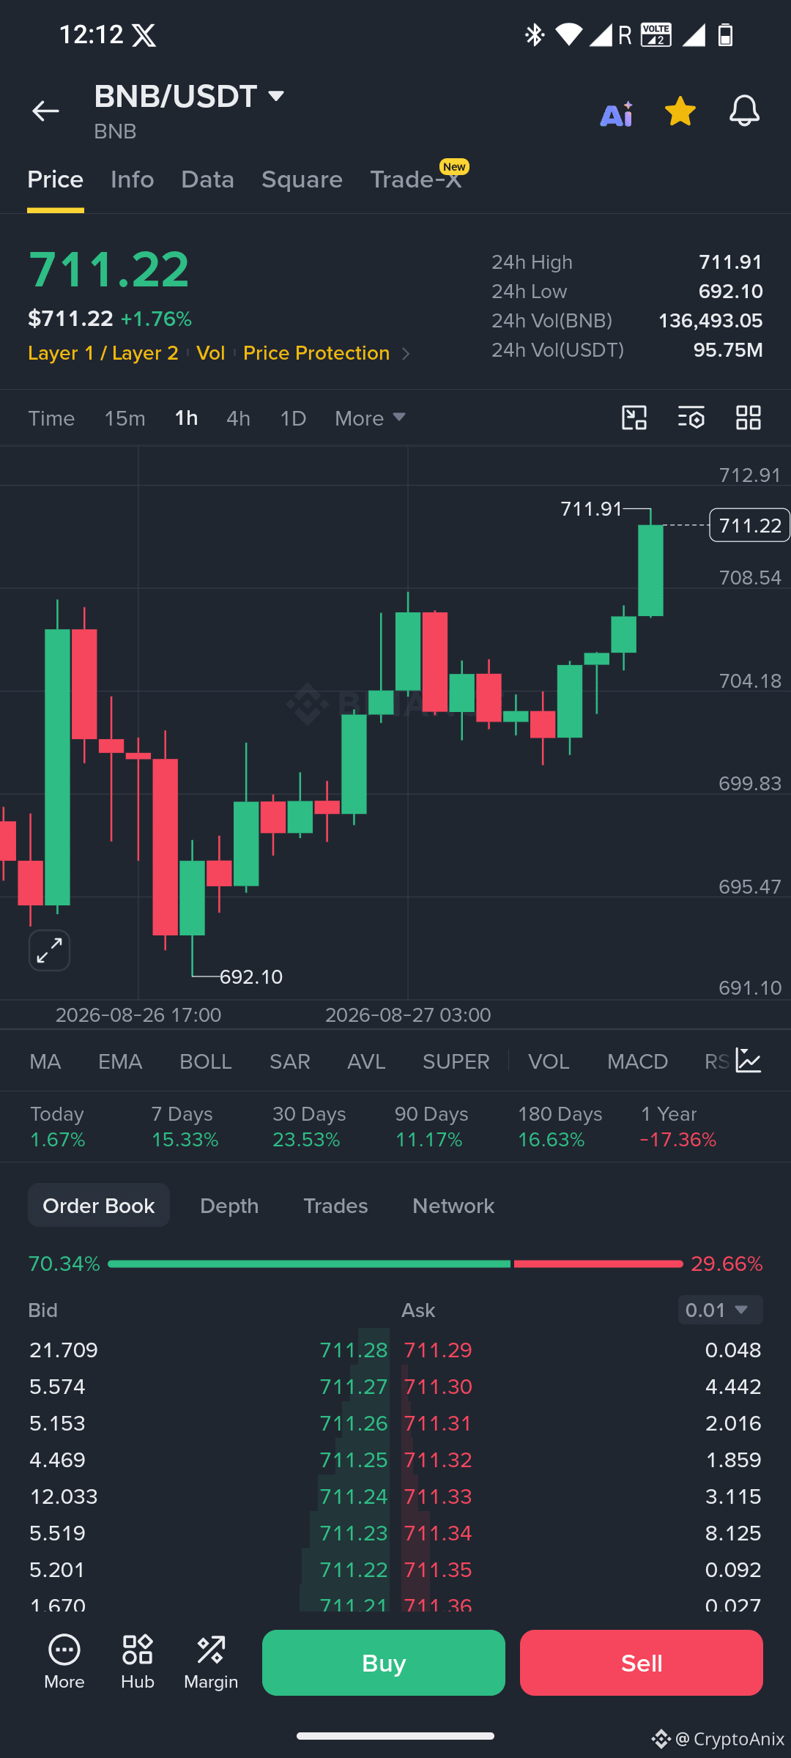Viewport: 791px width, 1758px height.
Task: Select bid price 711.28
Action: 354,1350
